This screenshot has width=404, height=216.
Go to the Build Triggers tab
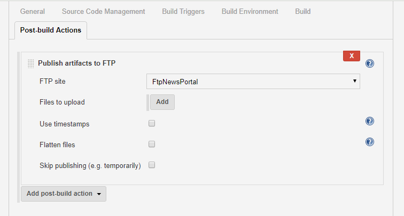(x=183, y=11)
